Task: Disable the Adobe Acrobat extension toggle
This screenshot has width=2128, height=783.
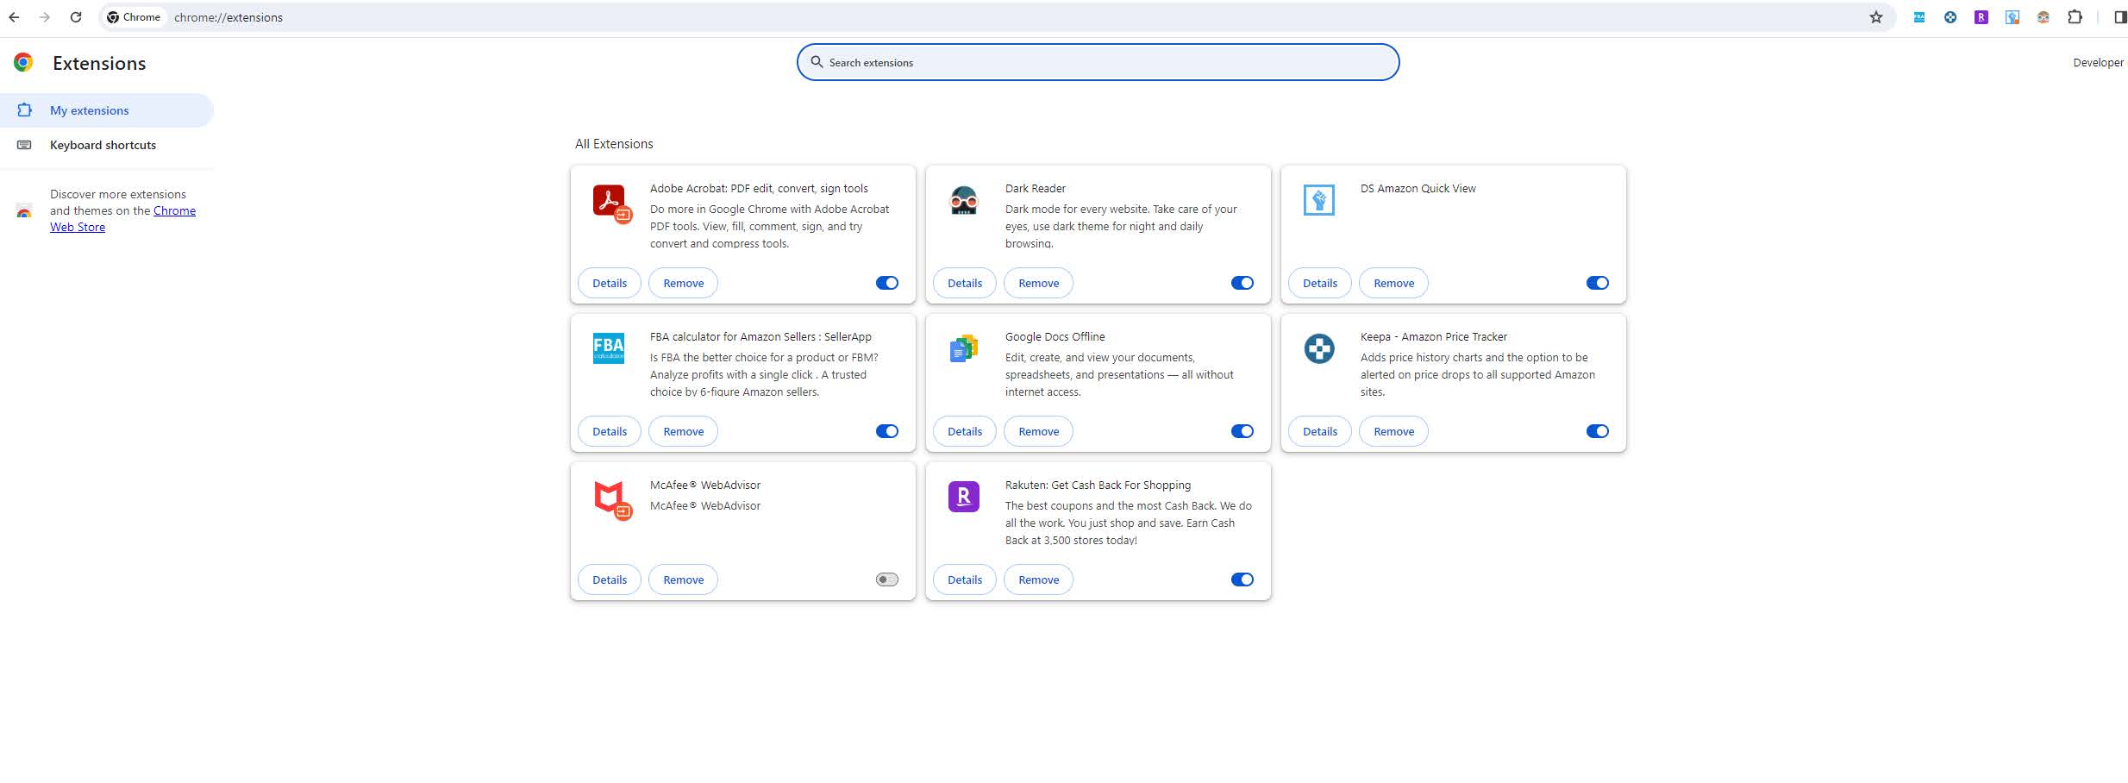Action: 887,283
